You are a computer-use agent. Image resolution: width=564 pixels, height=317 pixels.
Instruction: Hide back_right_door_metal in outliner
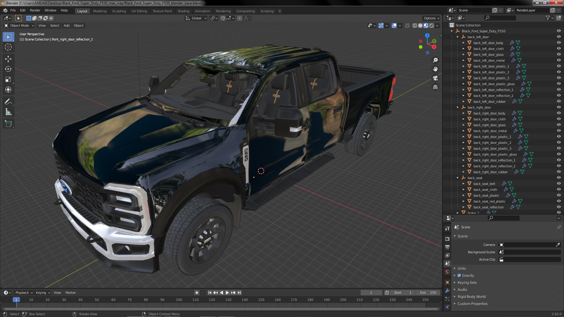pyautogui.click(x=559, y=131)
